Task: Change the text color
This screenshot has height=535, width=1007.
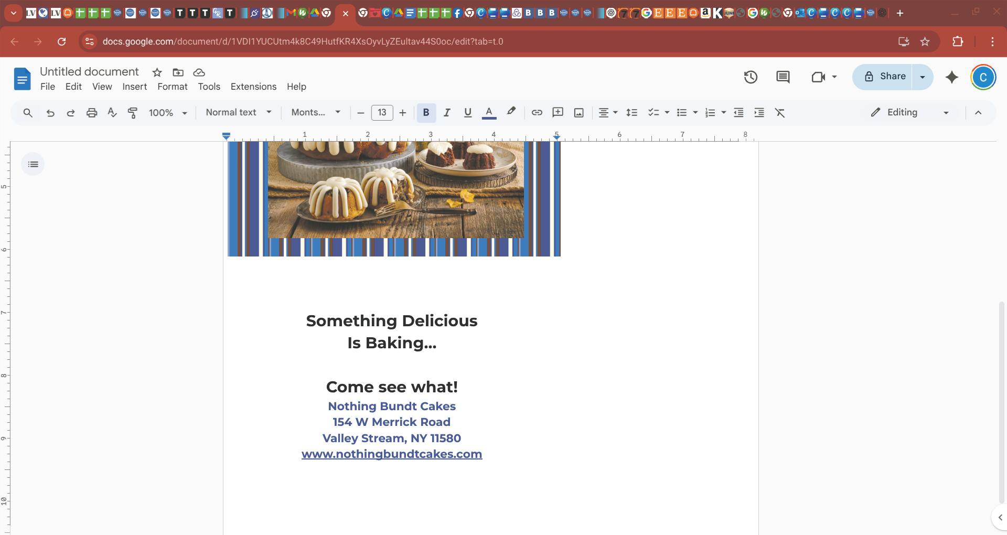Action: coord(489,113)
